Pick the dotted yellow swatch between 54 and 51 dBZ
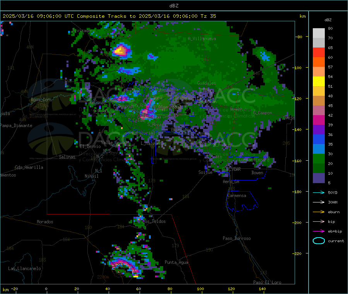 point(319,82)
